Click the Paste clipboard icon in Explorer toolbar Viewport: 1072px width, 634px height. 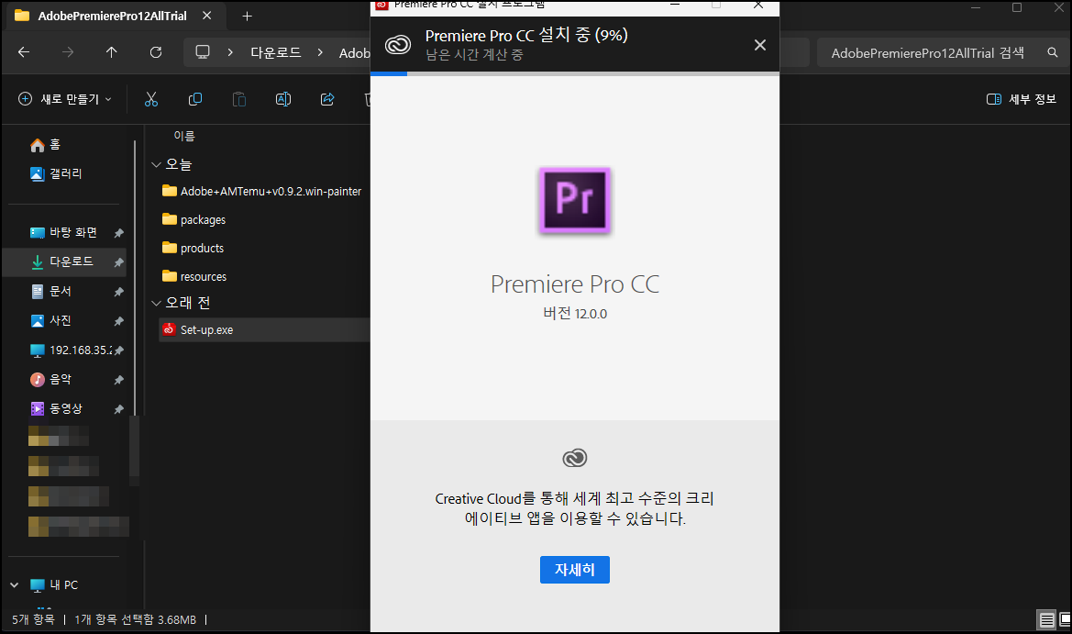[x=239, y=99]
